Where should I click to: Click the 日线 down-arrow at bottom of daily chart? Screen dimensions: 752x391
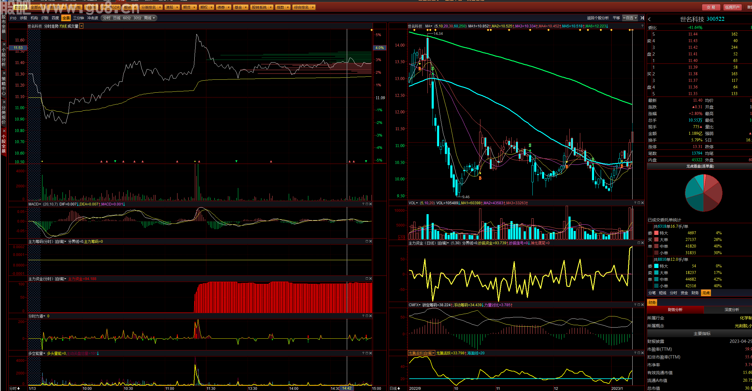pyautogui.click(x=395, y=388)
